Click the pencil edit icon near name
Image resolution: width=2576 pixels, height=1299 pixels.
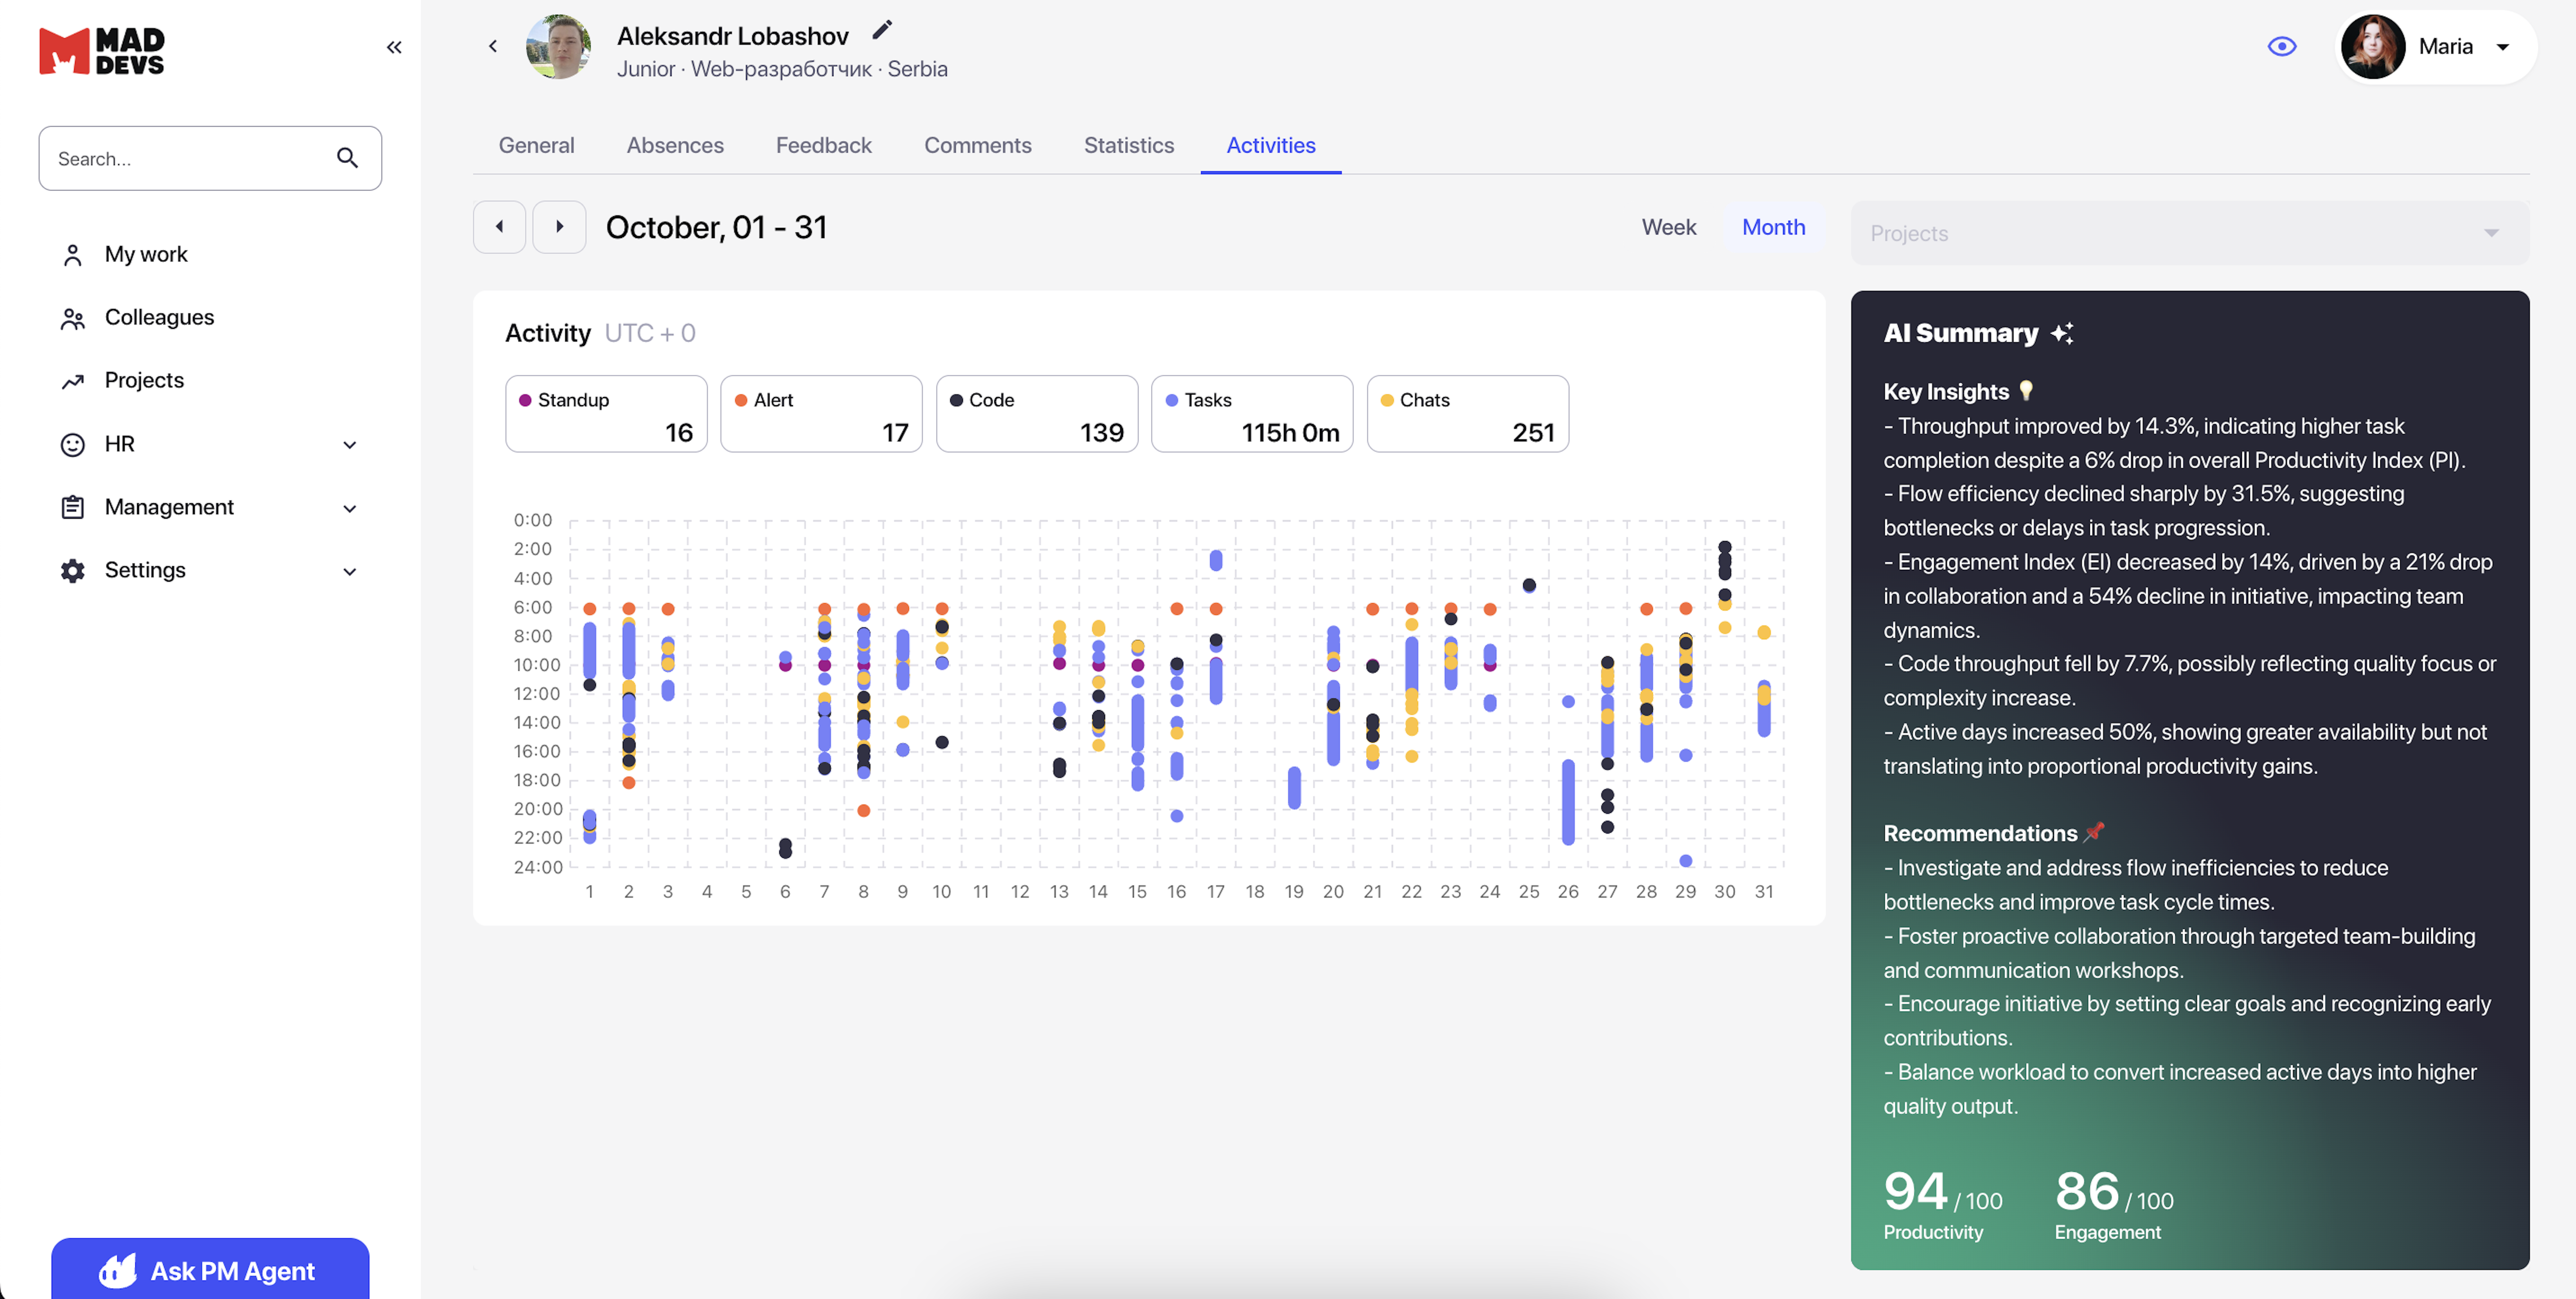click(x=881, y=30)
